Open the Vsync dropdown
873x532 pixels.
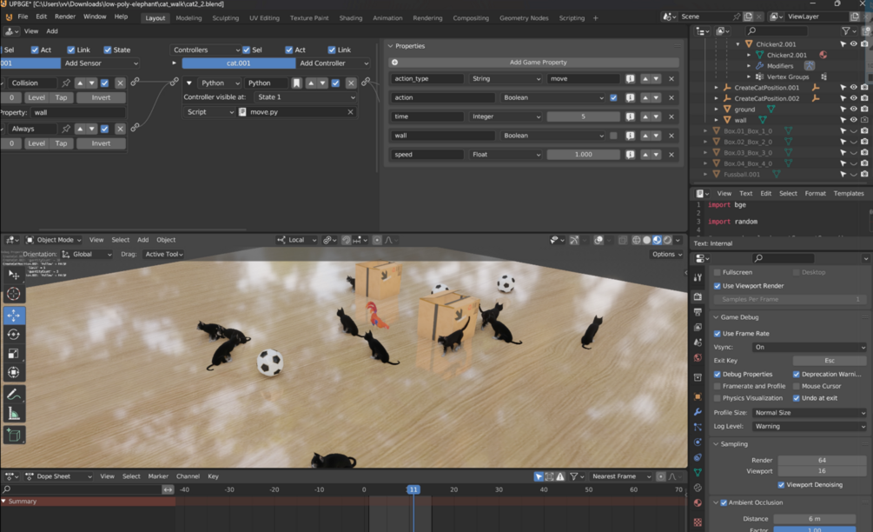[x=810, y=347]
